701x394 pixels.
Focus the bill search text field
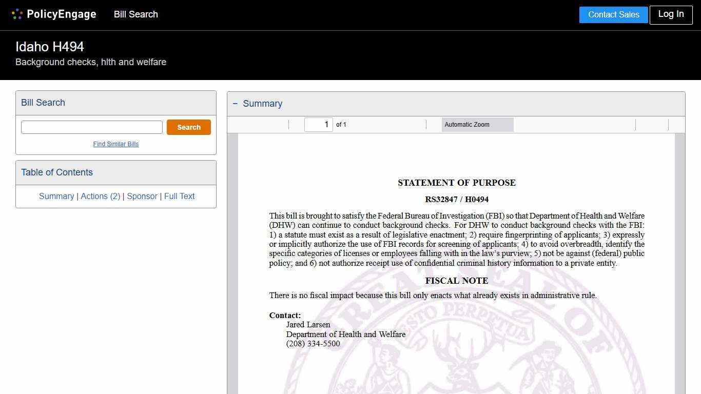[x=92, y=127]
